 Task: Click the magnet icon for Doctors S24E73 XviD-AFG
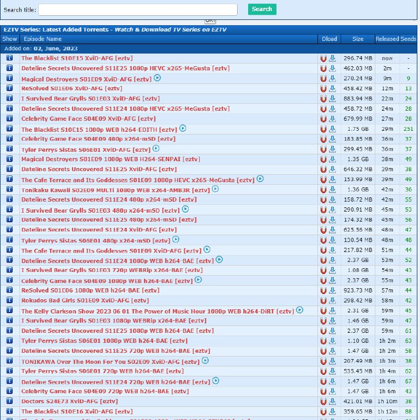tap(324, 401)
